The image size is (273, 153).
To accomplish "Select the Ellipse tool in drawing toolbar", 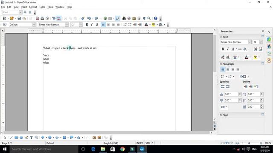I will pyautogui.click(x=21, y=138).
